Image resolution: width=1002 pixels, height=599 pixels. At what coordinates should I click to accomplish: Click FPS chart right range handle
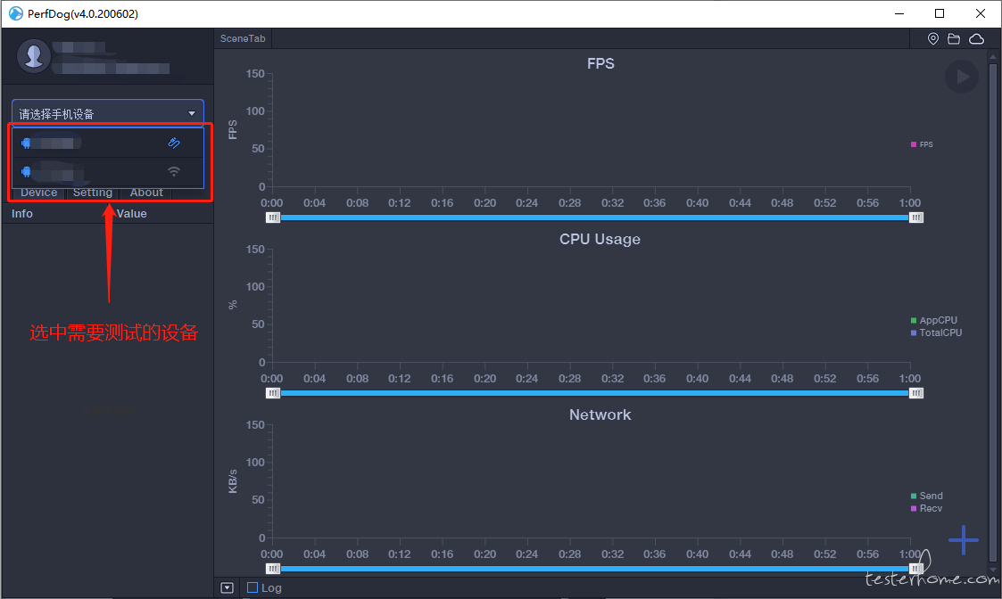coord(915,217)
